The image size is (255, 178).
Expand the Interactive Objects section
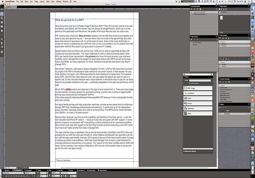tap(184, 151)
